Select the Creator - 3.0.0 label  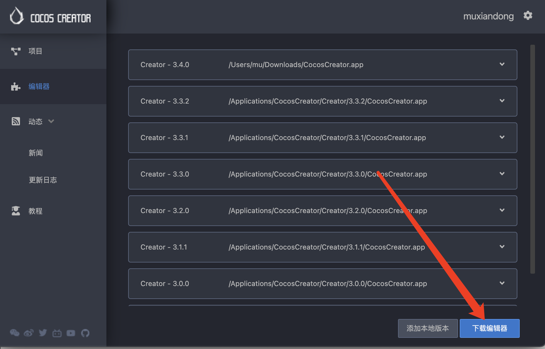[x=165, y=283]
